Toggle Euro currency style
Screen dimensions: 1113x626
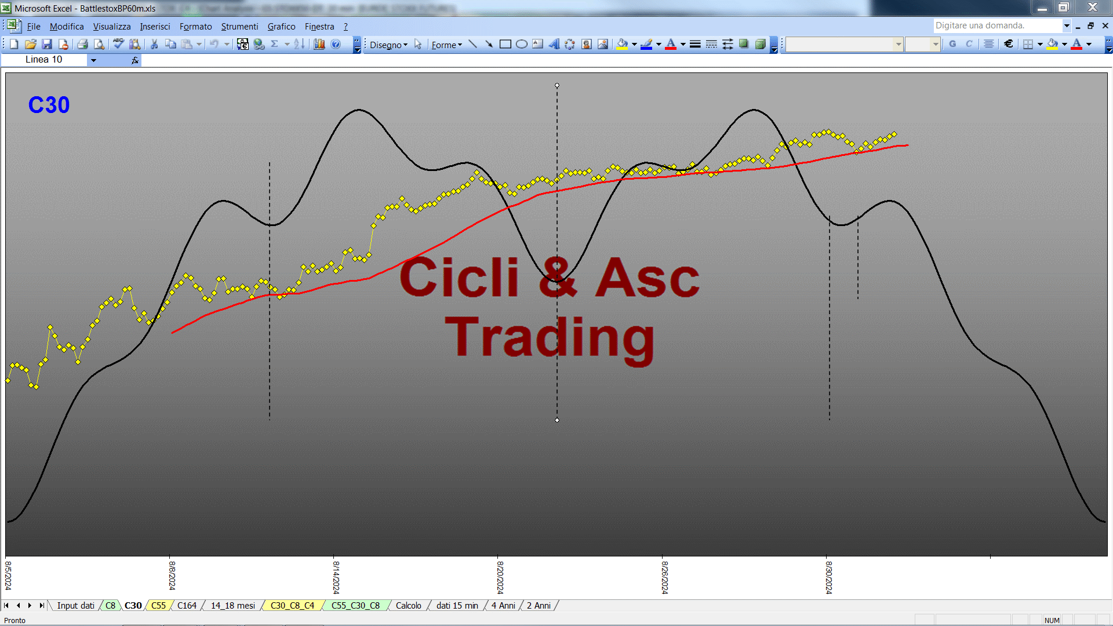[x=1009, y=44]
